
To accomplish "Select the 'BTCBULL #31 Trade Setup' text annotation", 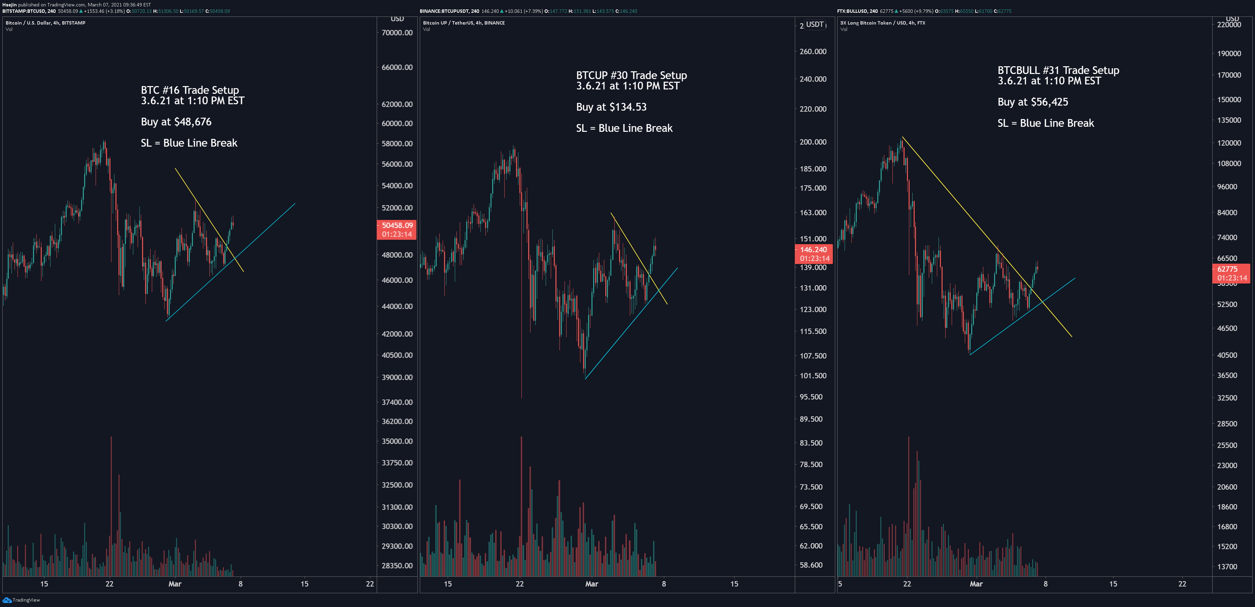I will 1058,70.
